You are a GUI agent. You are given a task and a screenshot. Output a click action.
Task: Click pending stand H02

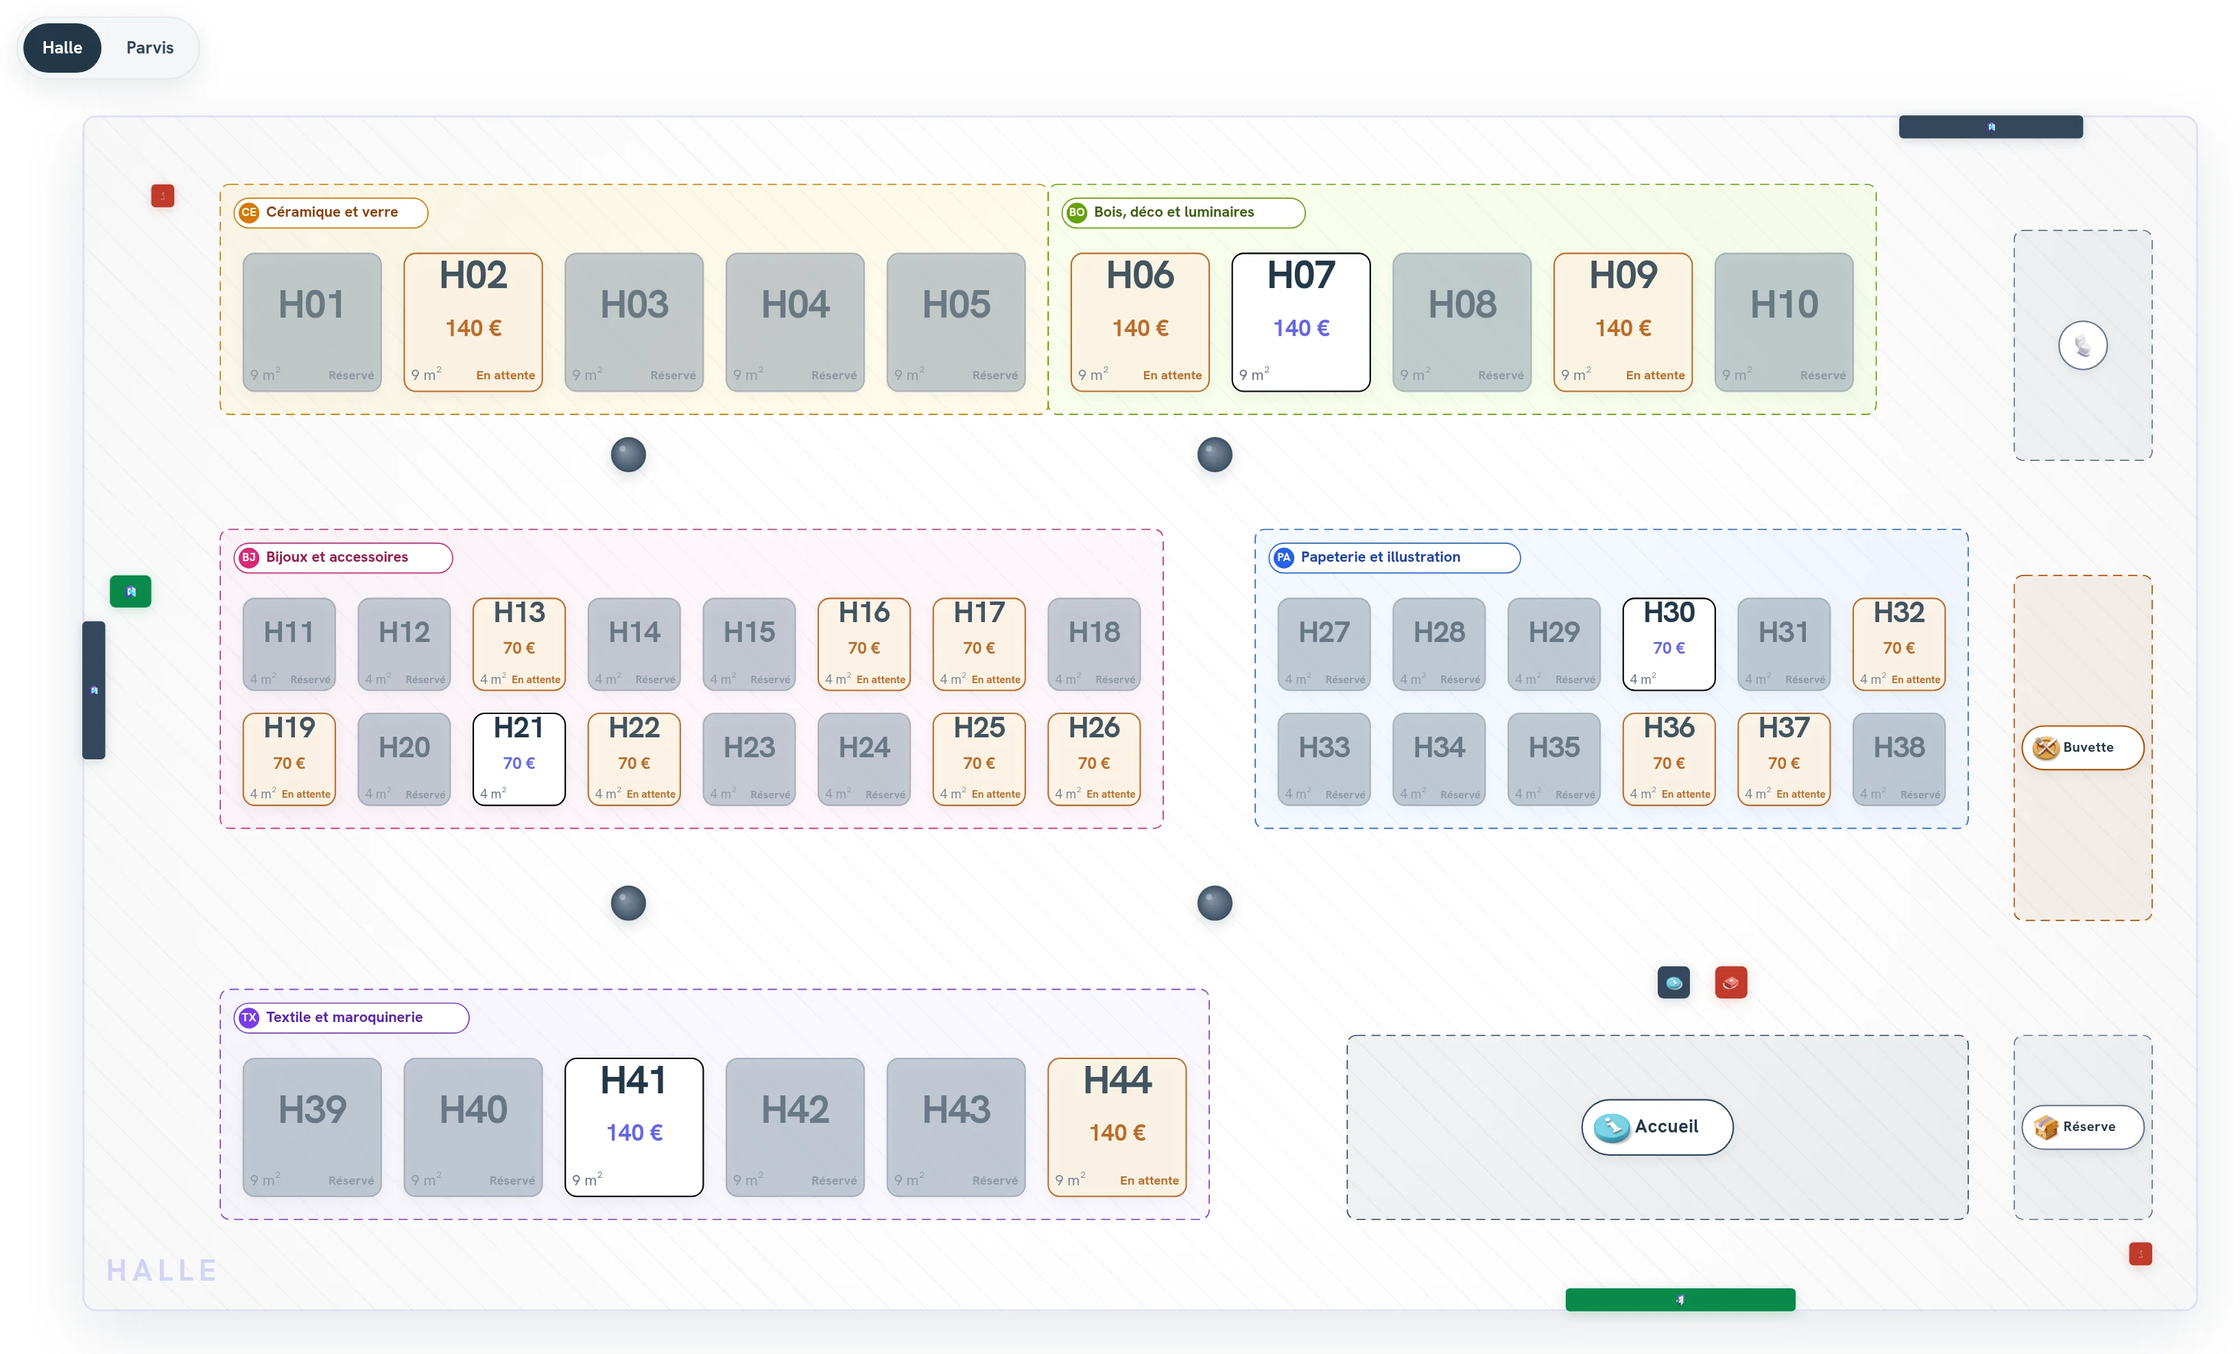(473, 322)
